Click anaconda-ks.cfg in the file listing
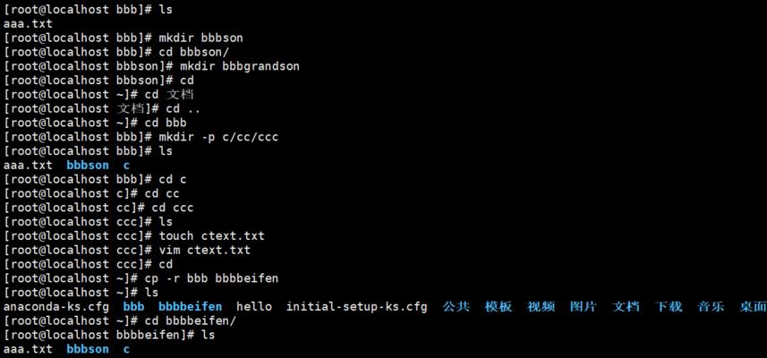 56,307
